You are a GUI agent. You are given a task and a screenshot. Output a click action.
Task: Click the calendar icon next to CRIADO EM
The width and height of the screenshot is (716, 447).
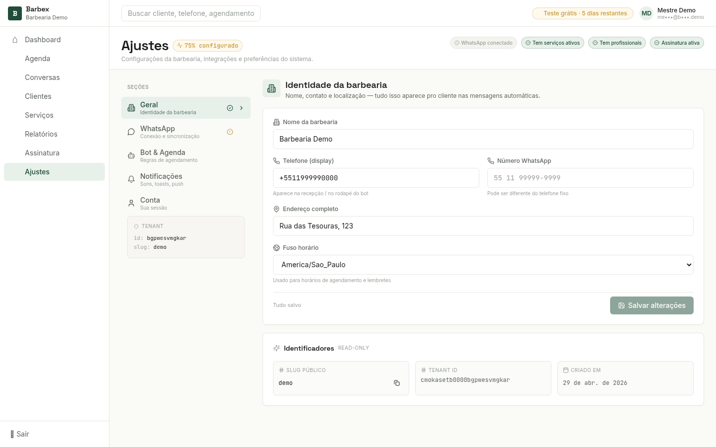[x=566, y=370]
